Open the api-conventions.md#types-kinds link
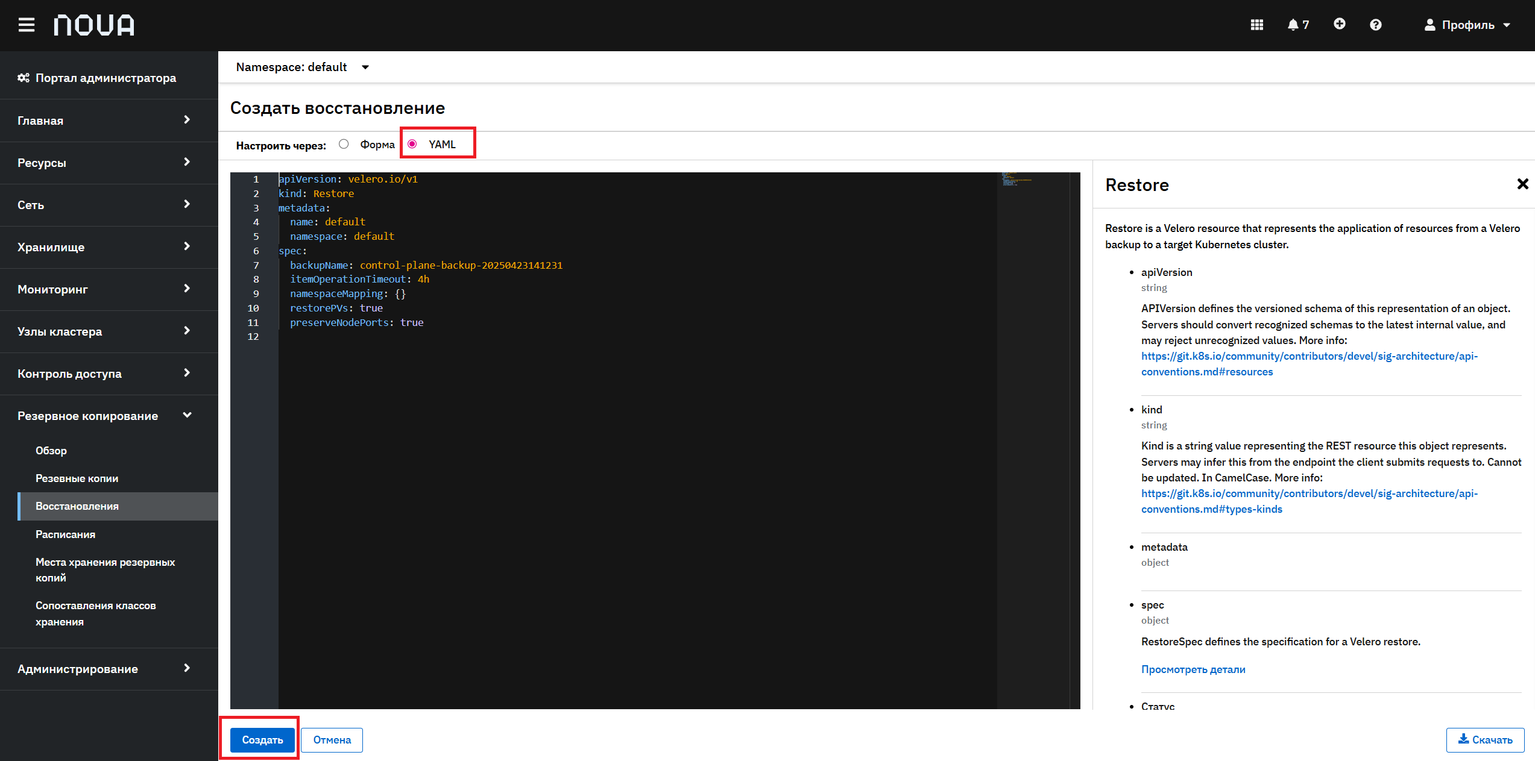The image size is (1535, 761). tap(1310, 501)
